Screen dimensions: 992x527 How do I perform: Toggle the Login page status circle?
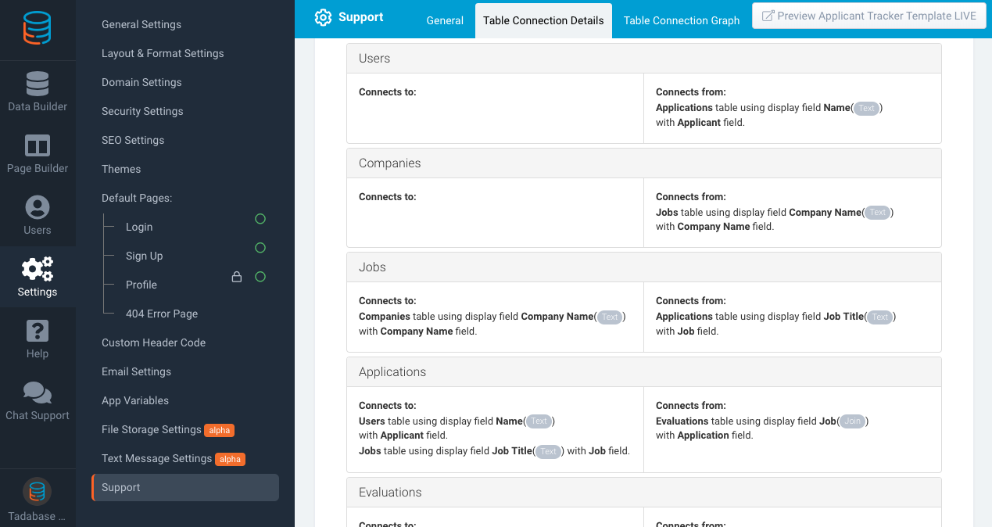[x=260, y=219]
